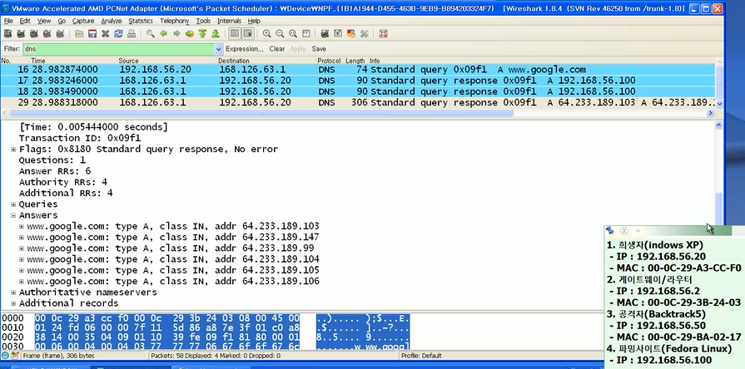Click the pin icon on sticky note
The image size is (745, 369).
click(x=610, y=230)
